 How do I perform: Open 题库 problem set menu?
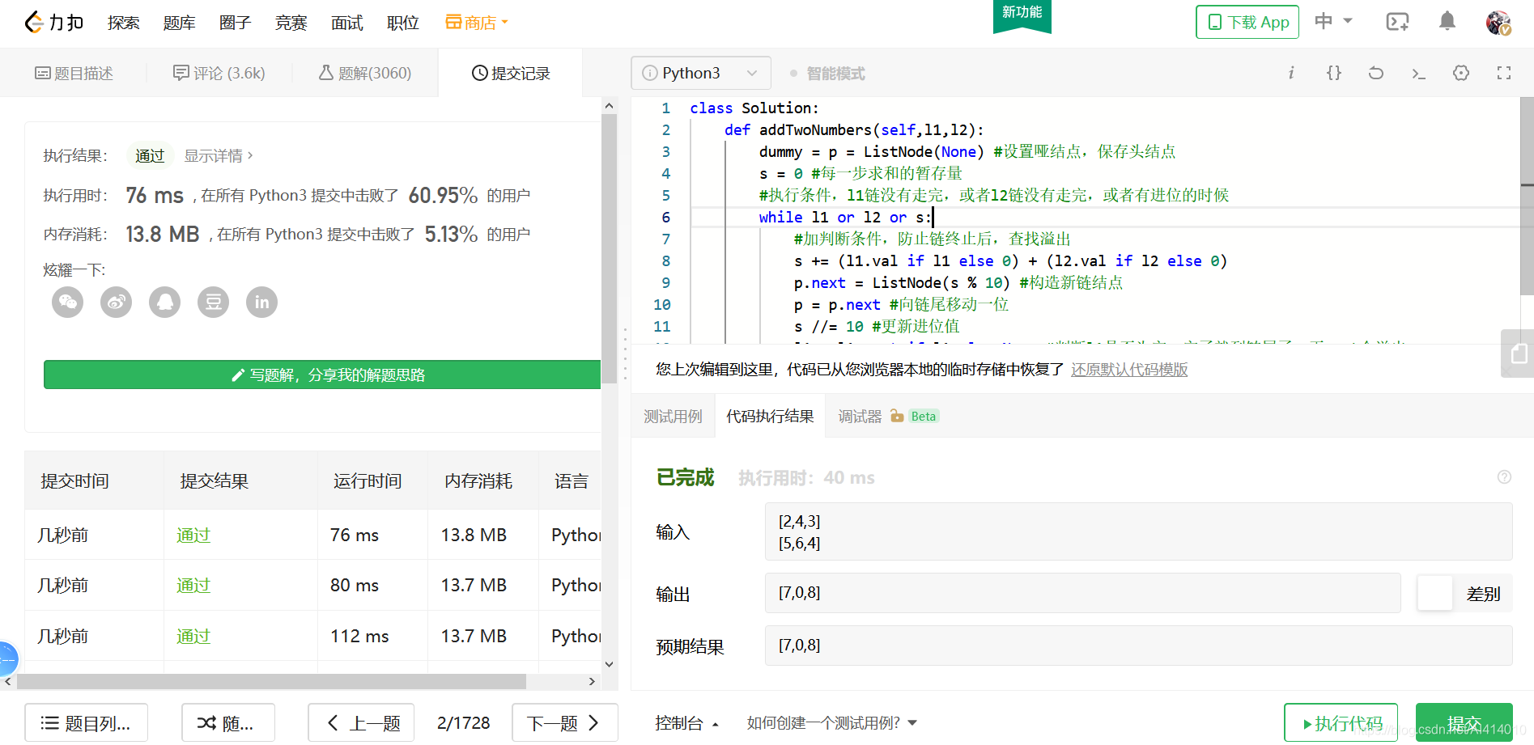pyautogui.click(x=179, y=23)
